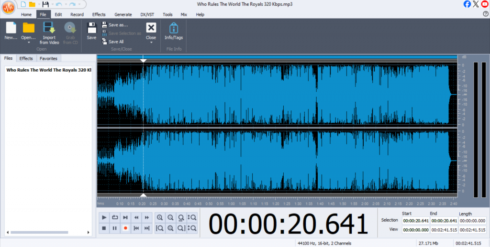Expand the Open dropdown arrow in ribbon
Image resolution: width=490 pixels, height=247 pixels.
(x=28, y=43)
